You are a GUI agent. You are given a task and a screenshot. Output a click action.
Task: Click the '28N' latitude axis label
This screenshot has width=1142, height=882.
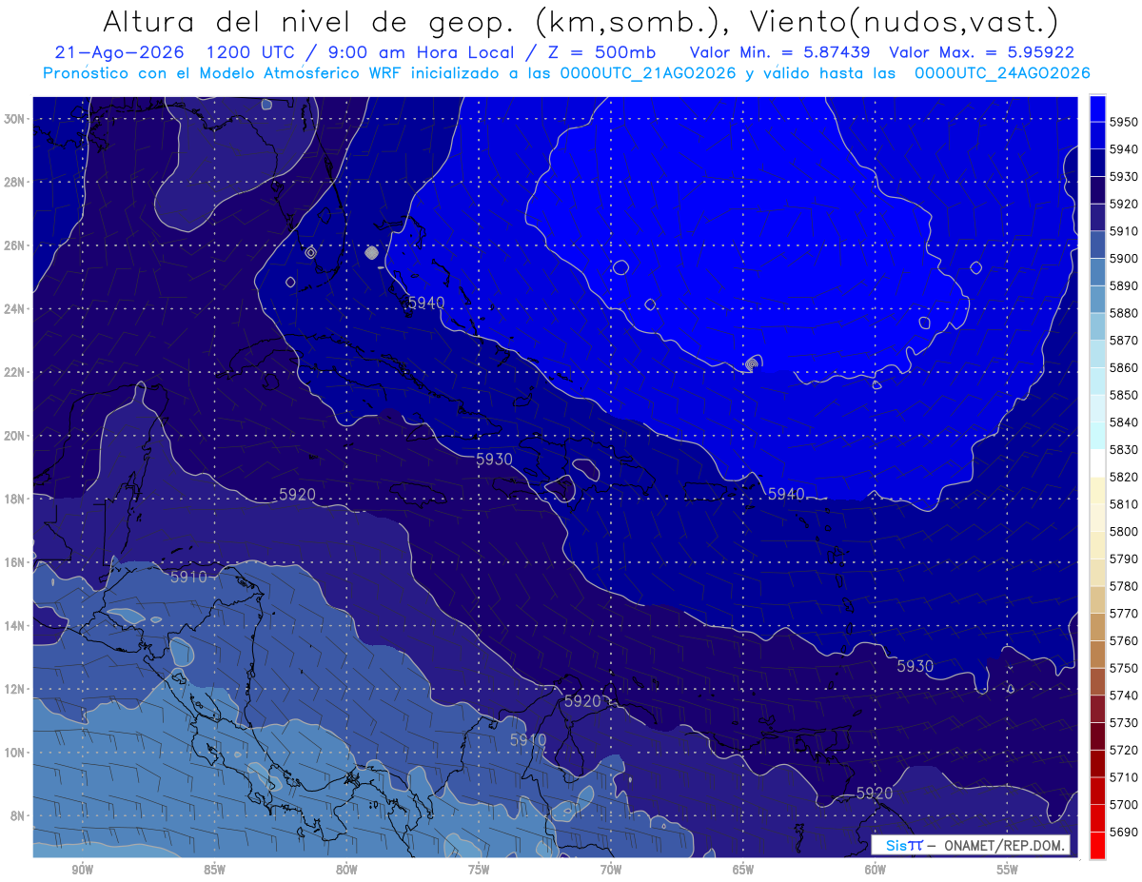pos(15,182)
